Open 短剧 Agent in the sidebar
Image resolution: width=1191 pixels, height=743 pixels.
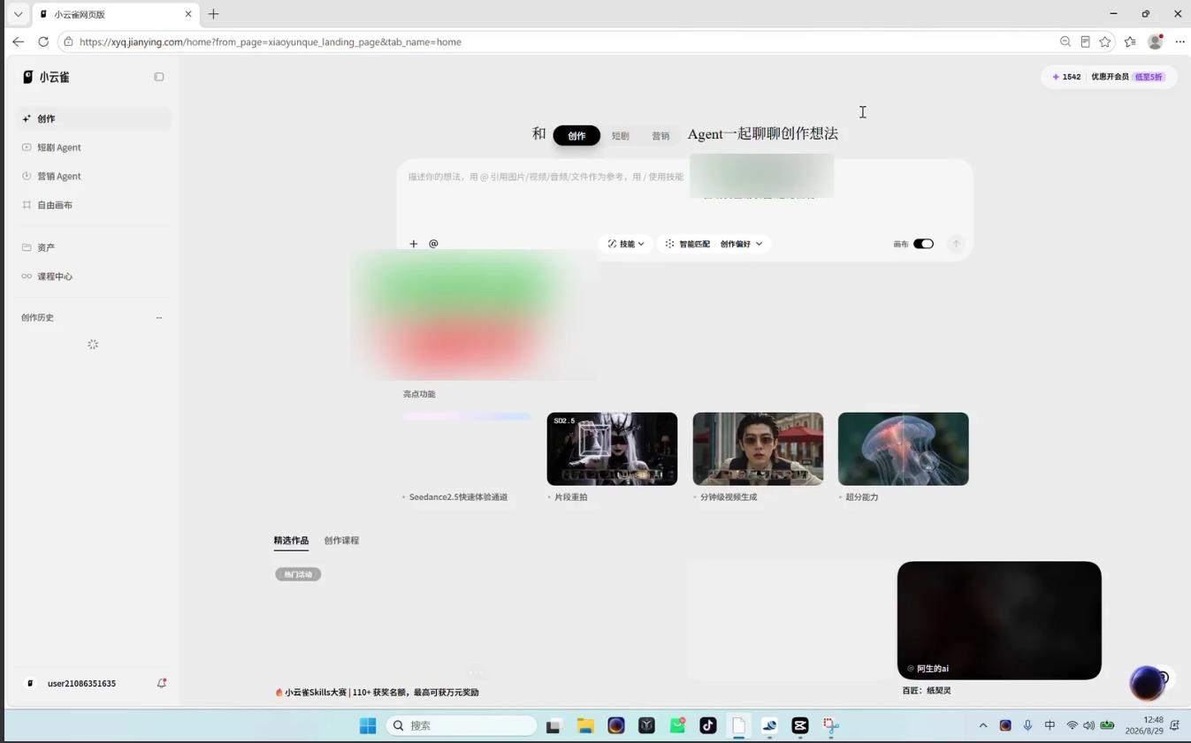click(93, 148)
